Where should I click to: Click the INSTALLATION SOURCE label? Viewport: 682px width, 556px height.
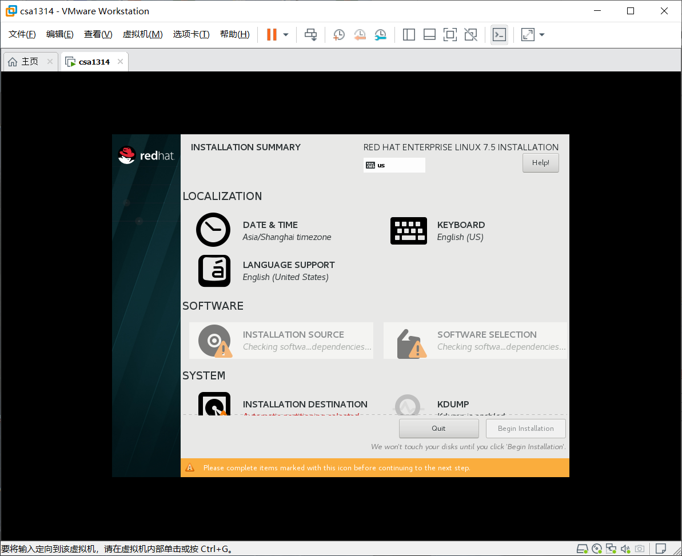[293, 334]
